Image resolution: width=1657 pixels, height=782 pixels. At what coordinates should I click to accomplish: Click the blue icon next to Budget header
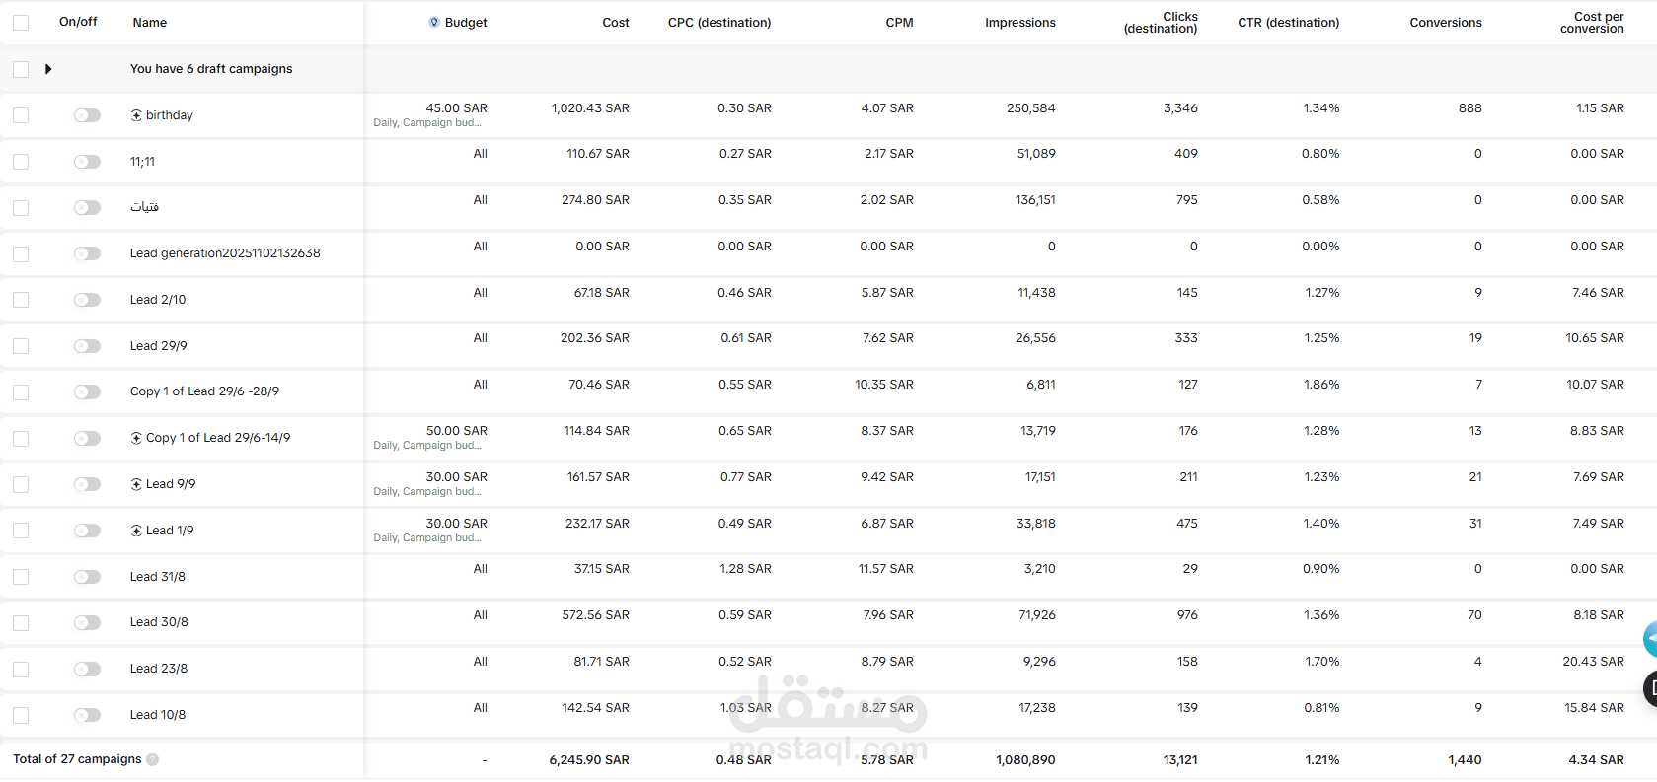434,22
